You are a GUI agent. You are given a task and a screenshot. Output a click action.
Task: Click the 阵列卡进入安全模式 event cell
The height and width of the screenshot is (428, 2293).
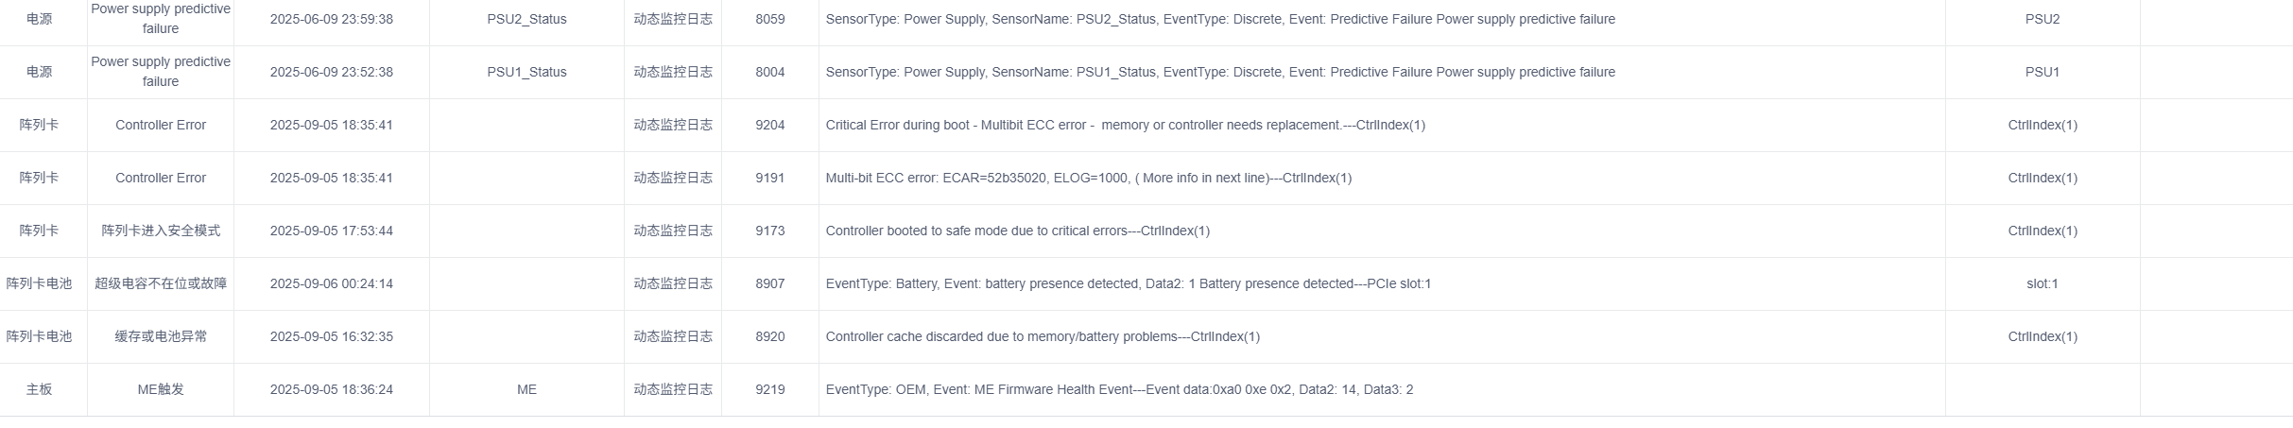tap(161, 231)
